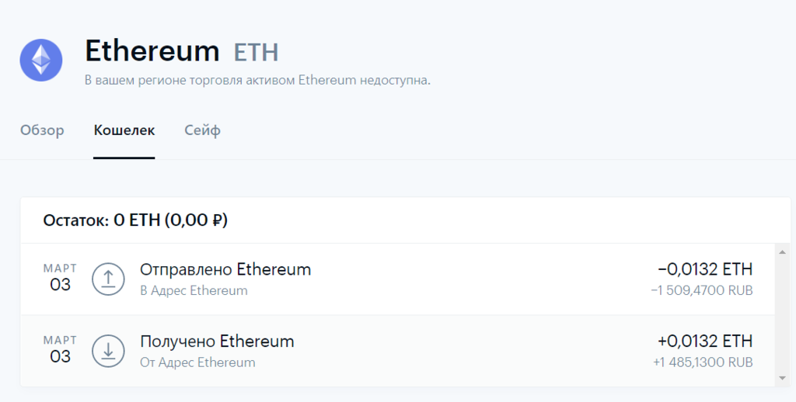Switch to the Обзор tab

pos(42,130)
